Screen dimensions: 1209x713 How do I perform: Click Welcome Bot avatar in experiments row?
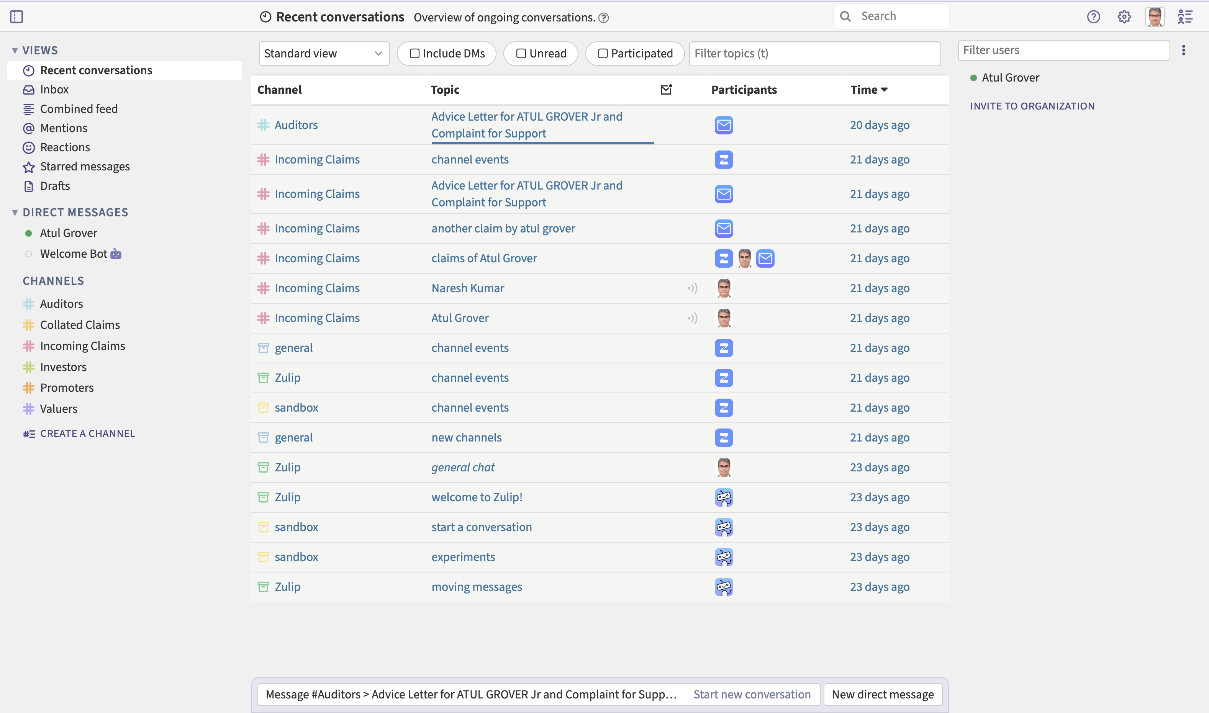724,557
